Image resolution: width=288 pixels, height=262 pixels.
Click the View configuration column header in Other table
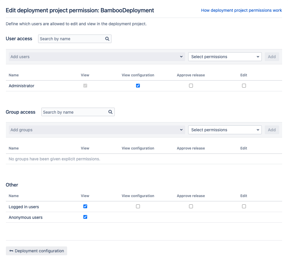point(138,196)
